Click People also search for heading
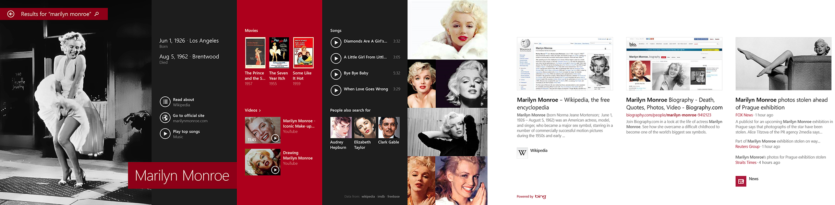Viewport: 835px width, 205px height. tap(350, 110)
